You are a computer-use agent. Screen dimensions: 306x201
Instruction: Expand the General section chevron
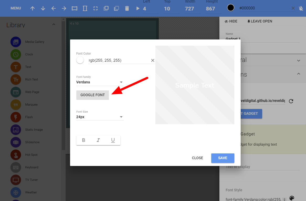(299, 60)
